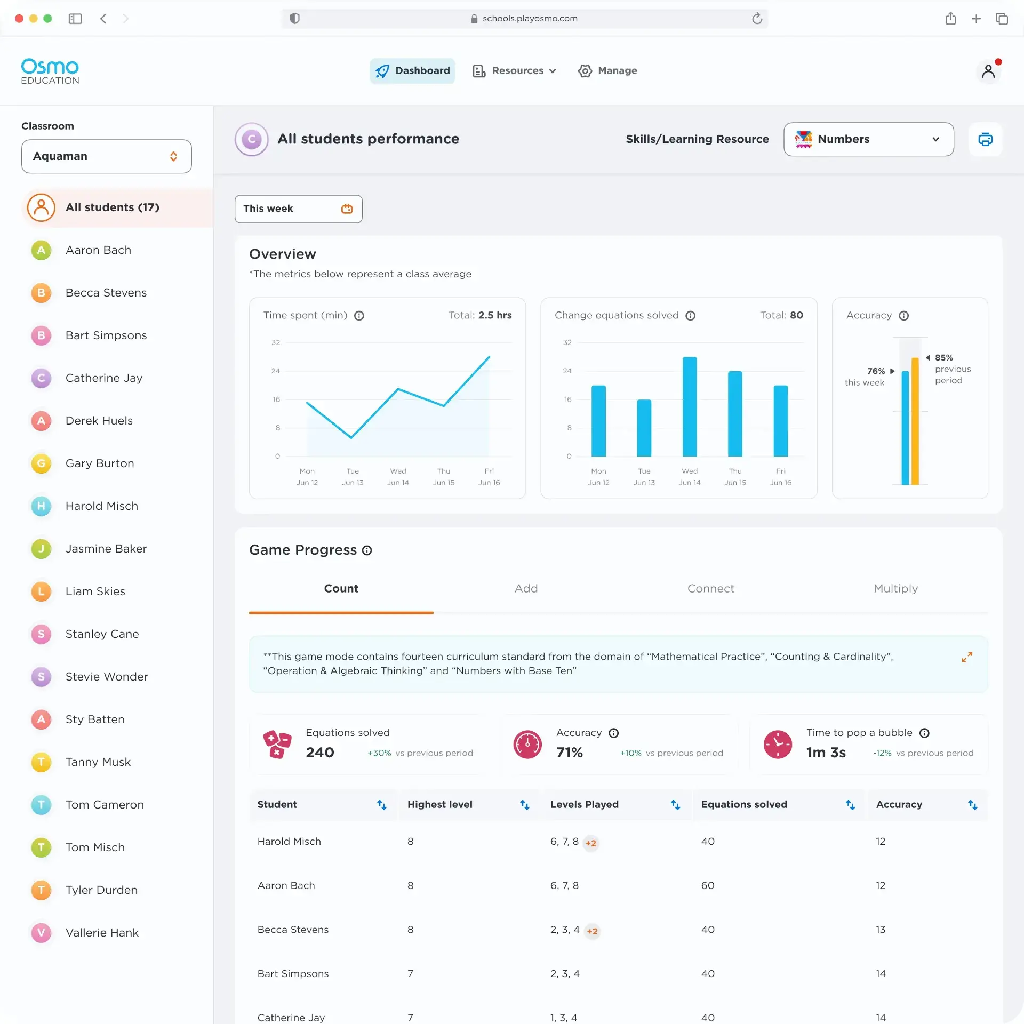Select student Becca Stevens in sidebar
This screenshot has width=1024, height=1024.
tap(117, 293)
